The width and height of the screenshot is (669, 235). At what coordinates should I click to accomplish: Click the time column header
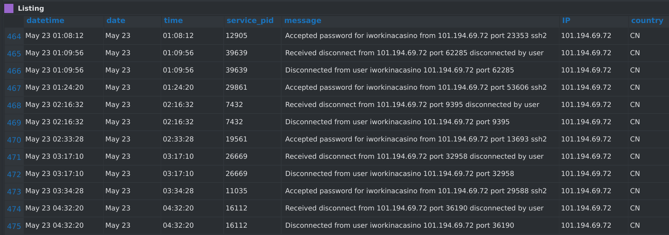tap(173, 21)
